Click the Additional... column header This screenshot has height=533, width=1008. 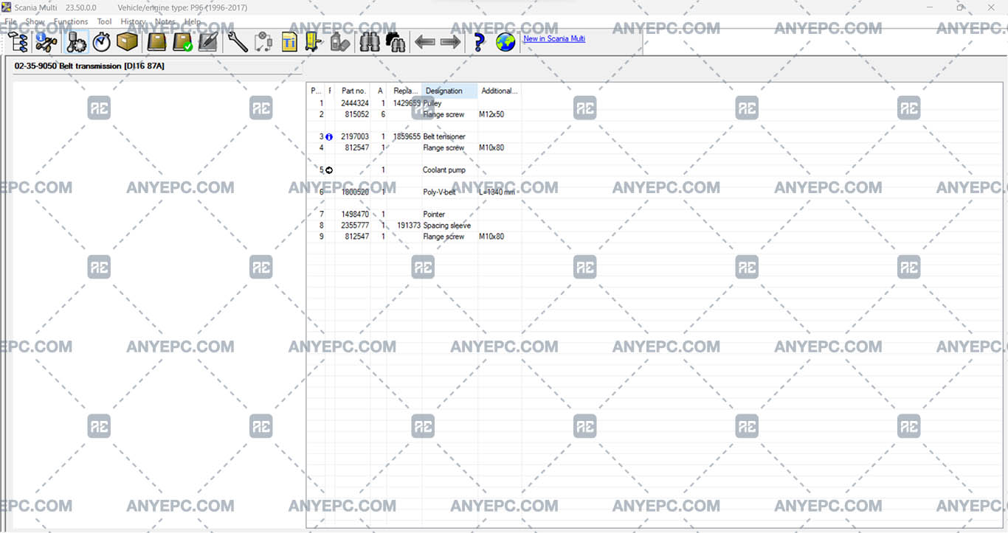click(x=500, y=91)
